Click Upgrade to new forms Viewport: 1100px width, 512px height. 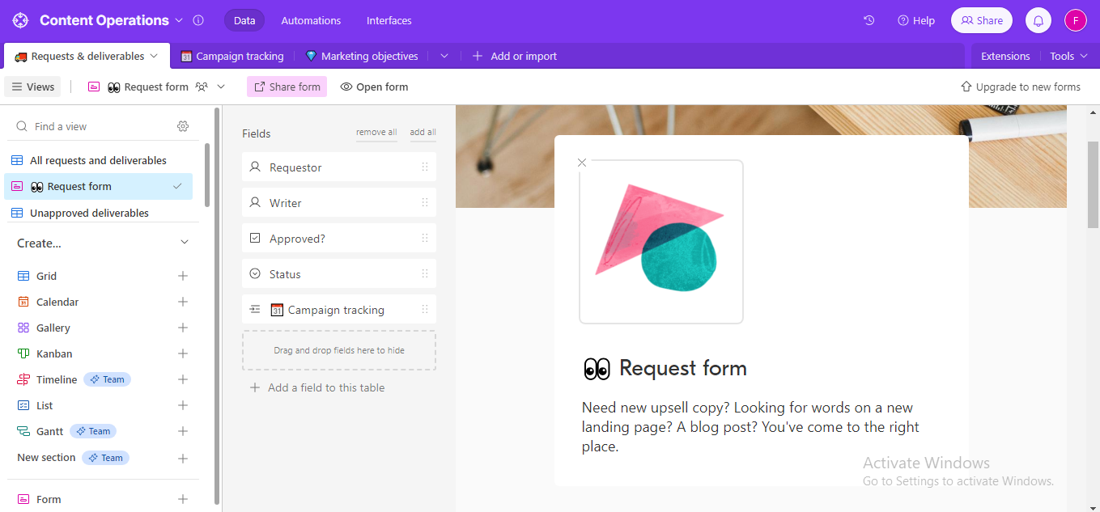[1021, 87]
